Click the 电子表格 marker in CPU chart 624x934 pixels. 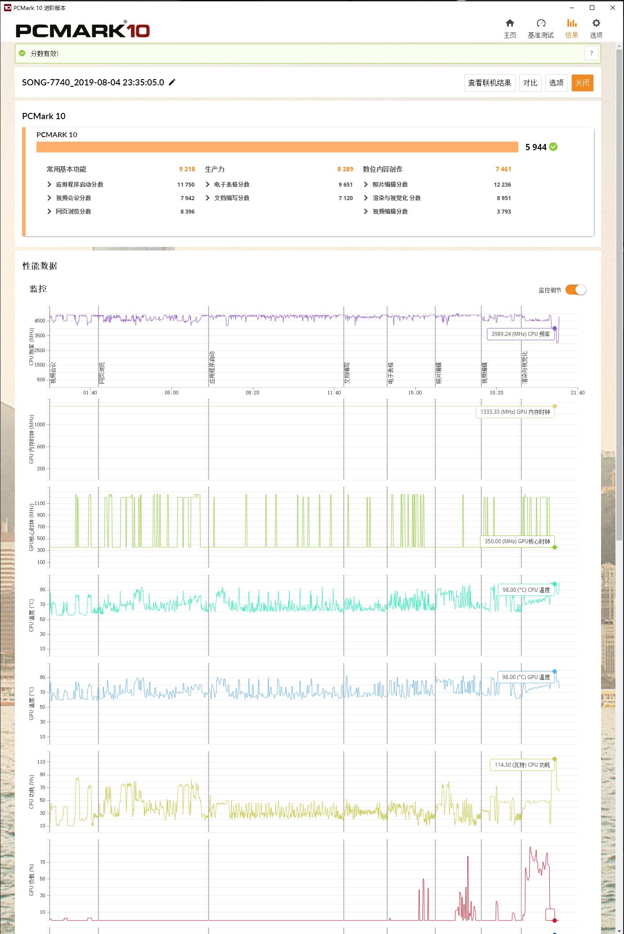click(391, 372)
